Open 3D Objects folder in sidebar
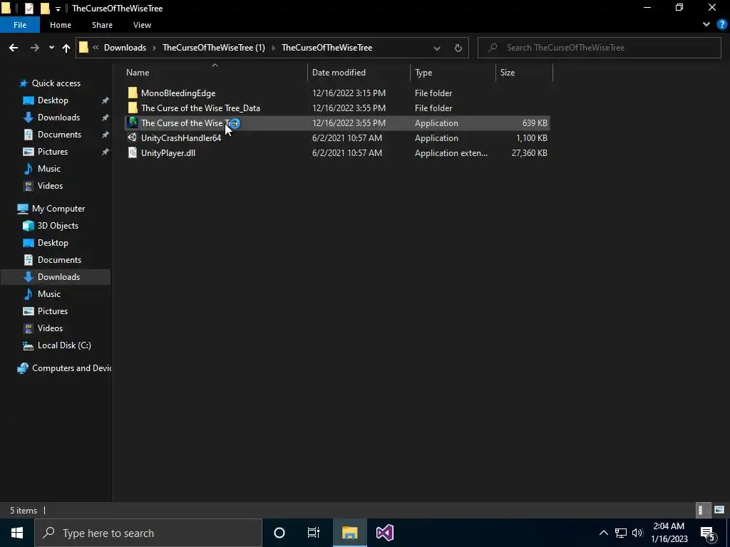730x547 pixels. coord(58,226)
